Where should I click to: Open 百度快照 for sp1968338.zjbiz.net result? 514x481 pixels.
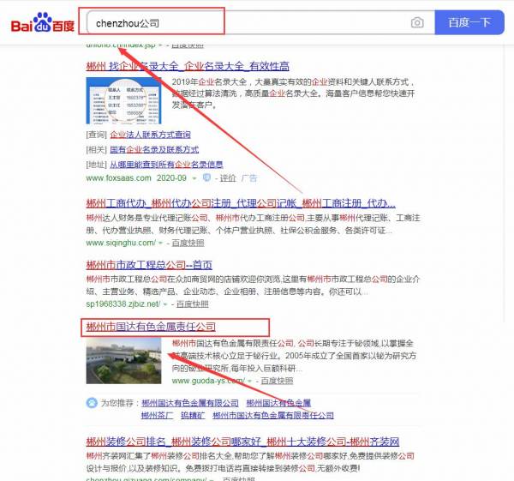pyautogui.click(x=192, y=304)
